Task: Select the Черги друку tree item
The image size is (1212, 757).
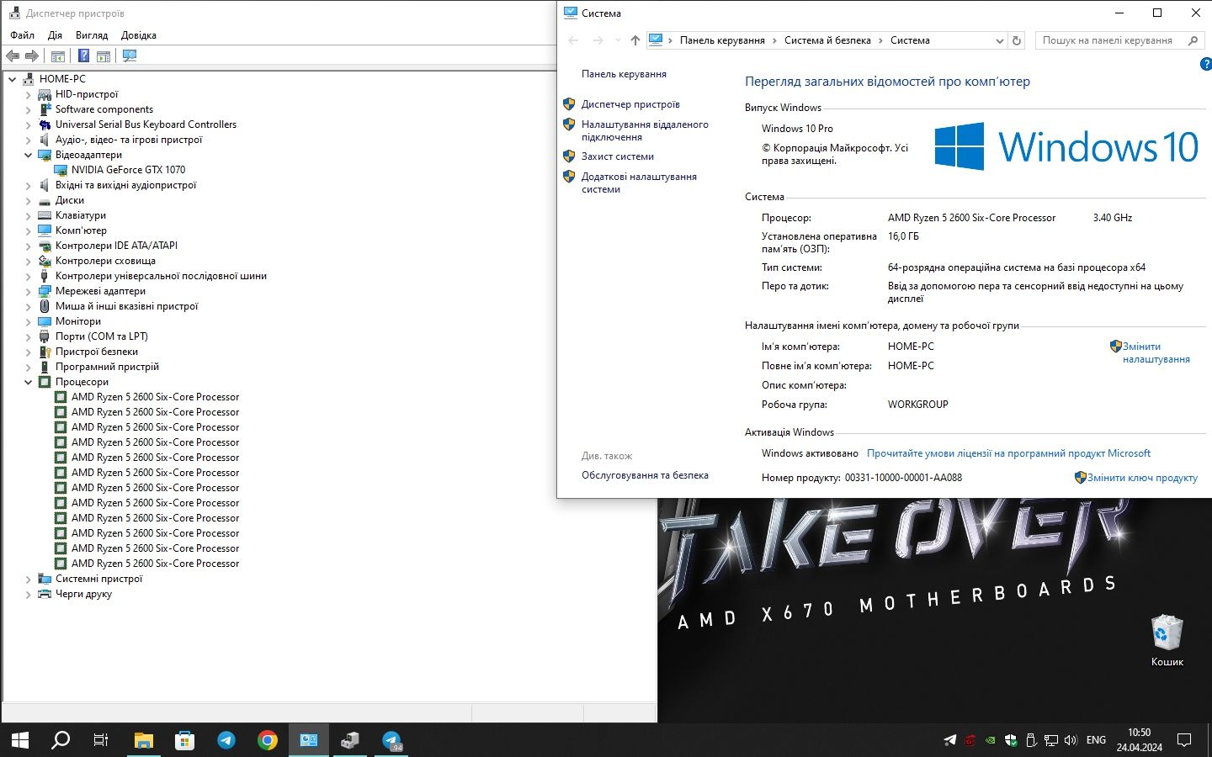Action: point(83,594)
